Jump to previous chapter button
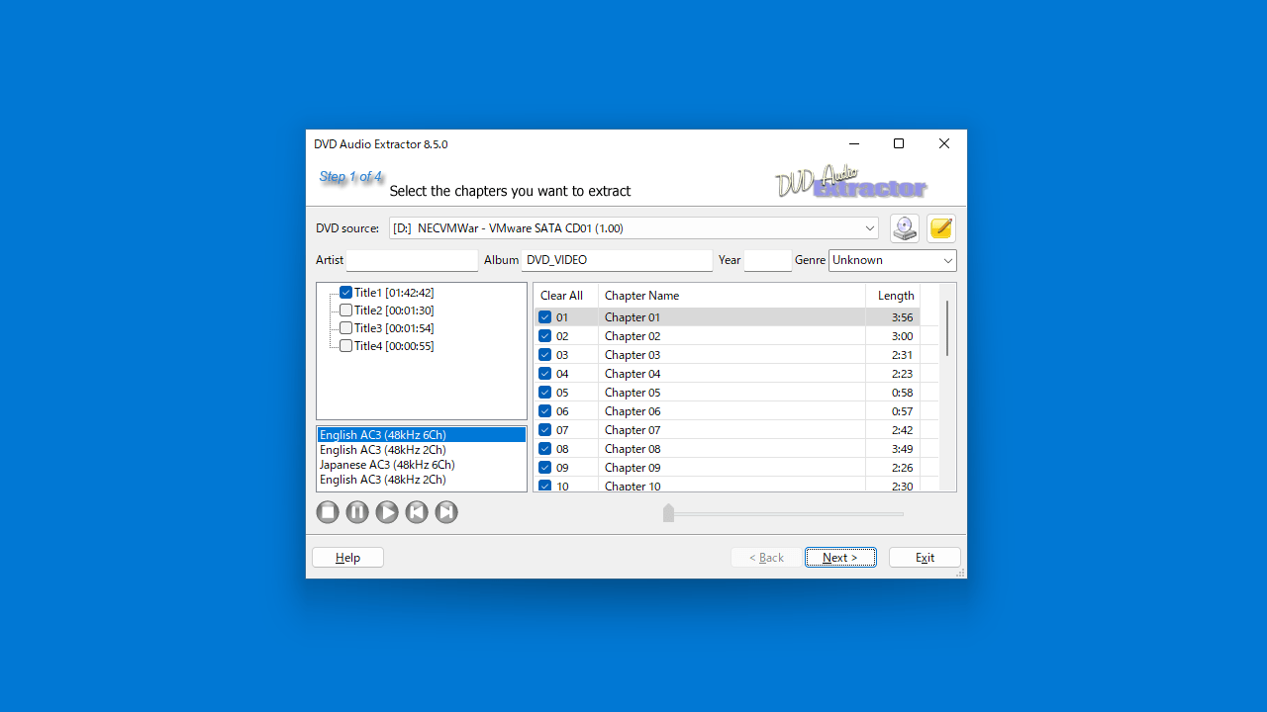This screenshot has width=1267, height=712. pyautogui.click(x=417, y=512)
